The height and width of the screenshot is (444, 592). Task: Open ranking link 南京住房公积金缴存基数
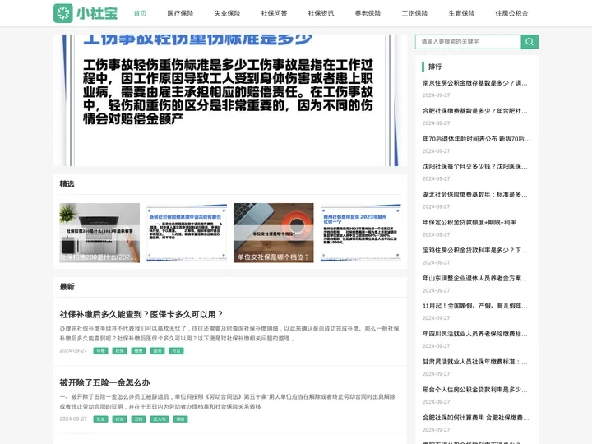coord(475,83)
